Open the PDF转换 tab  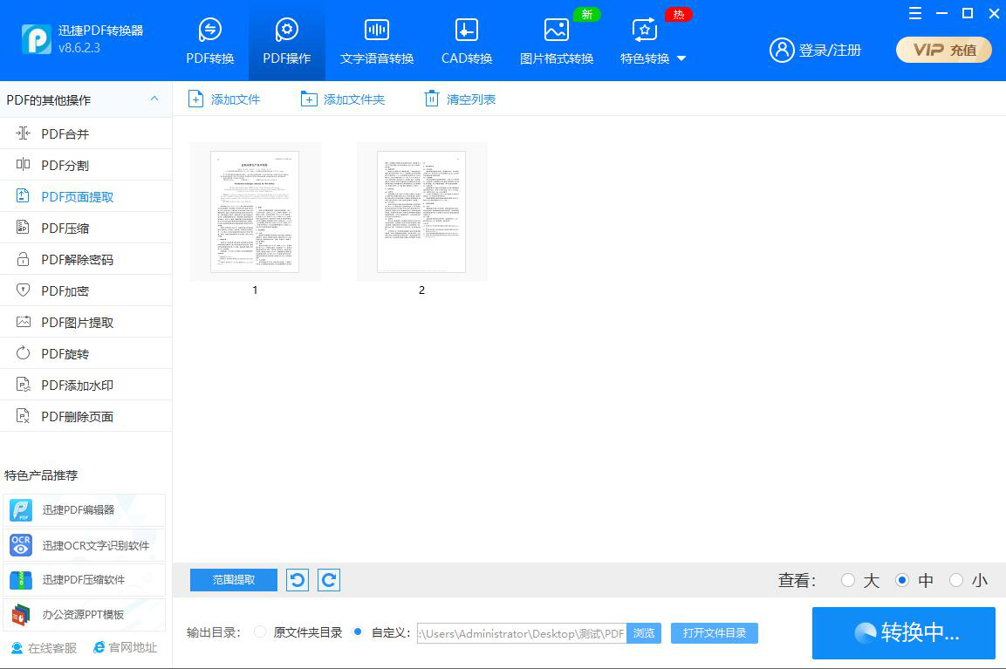(x=209, y=41)
